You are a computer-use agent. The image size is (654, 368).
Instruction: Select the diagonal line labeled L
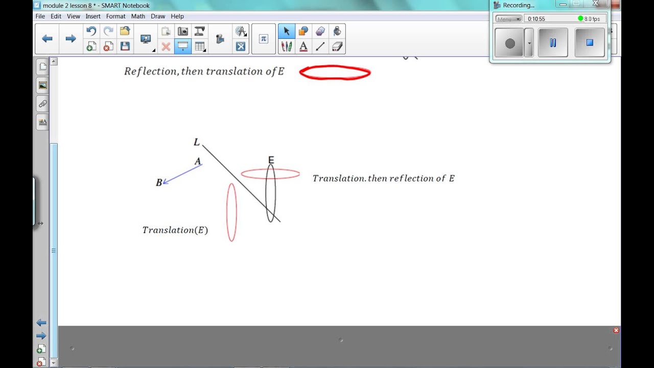click(241, 183)
